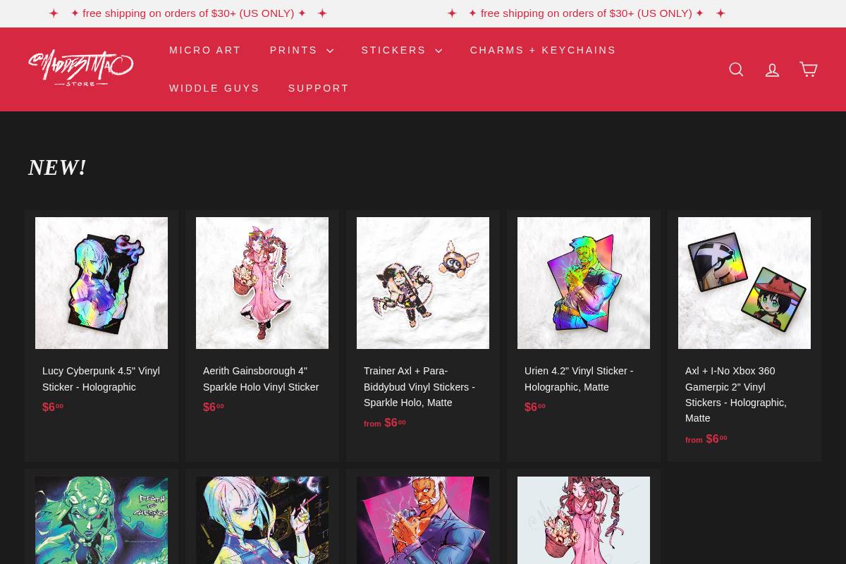The image size is (846, 564).
Task: Navigate to the MICRO ART page
Action: click(x=205, y=50)
